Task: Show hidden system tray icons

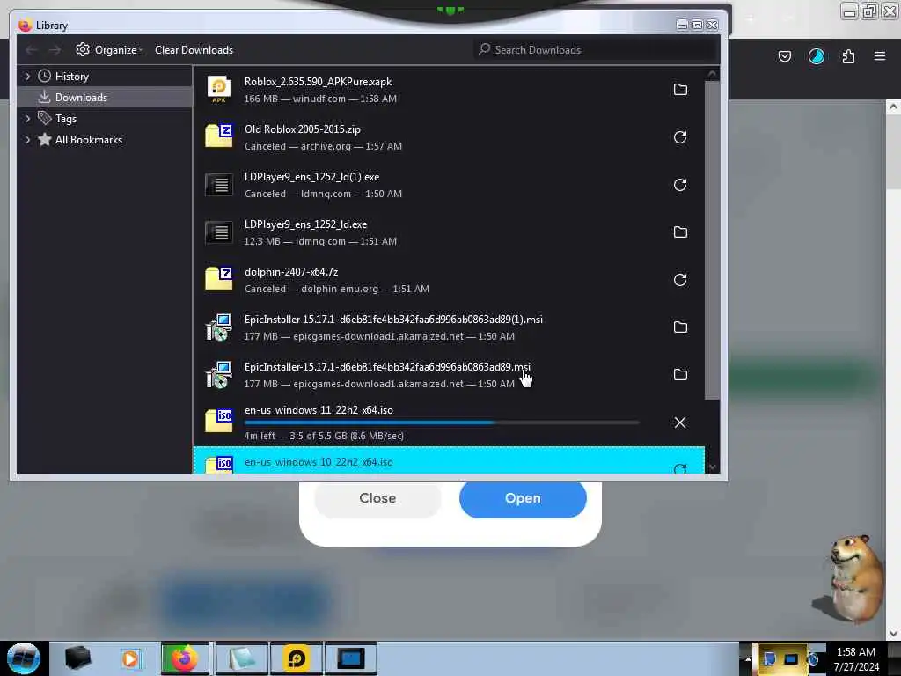Action: tap(748, 658)
